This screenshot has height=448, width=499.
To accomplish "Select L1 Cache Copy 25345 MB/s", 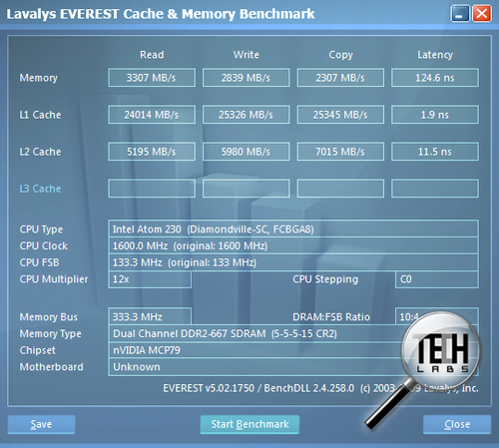I will point(340,115).
